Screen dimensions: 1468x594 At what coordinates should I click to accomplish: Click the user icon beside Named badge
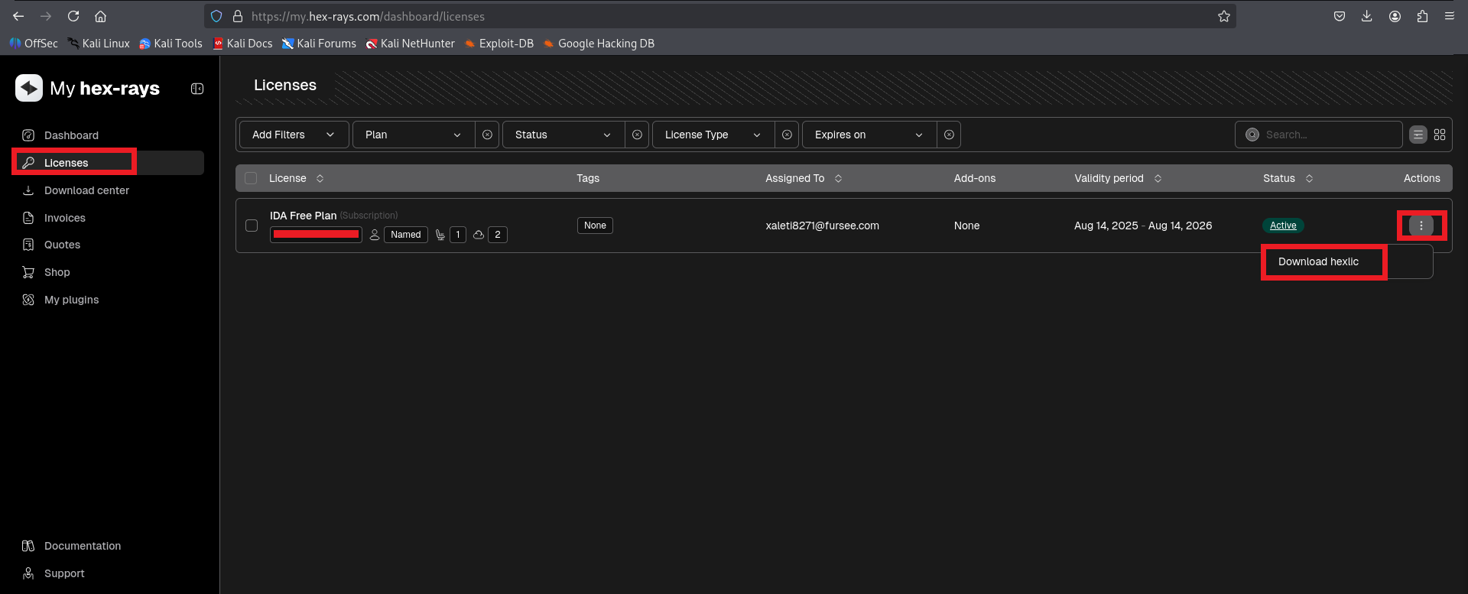(375, 235)
